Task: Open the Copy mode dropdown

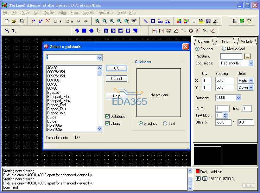Action: tap(251, 63)
